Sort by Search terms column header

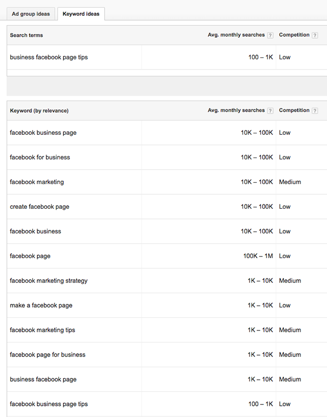[x=26, y=35]
